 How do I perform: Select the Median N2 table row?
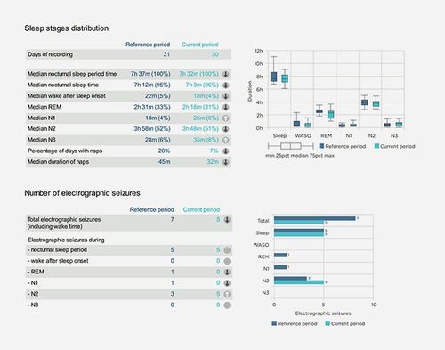[x=128, y=129]
